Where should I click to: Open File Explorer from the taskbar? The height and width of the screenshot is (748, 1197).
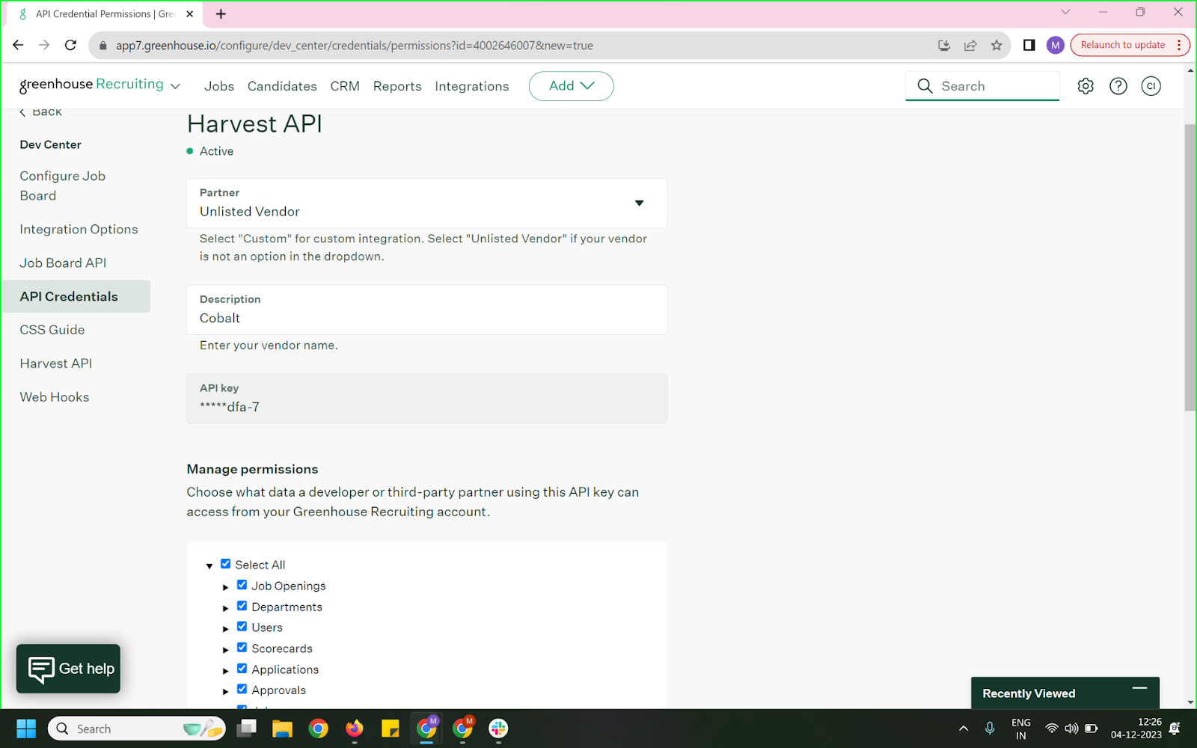click(282, 729)
